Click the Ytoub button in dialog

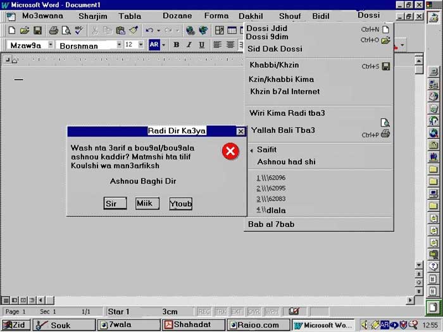coord(181,204)
